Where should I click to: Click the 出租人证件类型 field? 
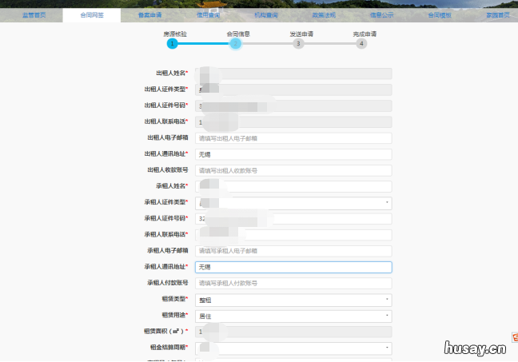pyautogui.click(x=293, y=90)
